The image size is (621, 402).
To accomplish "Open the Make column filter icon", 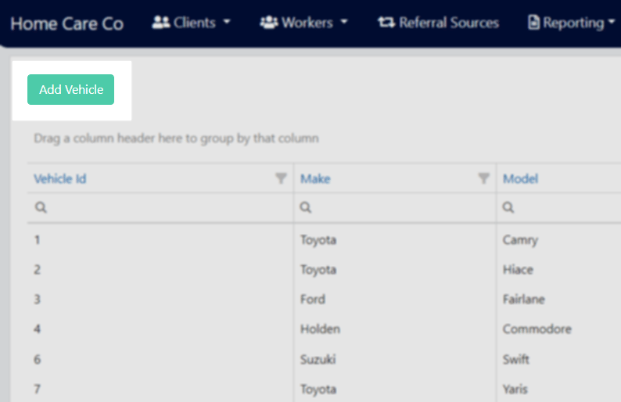I will coord(483,178).
